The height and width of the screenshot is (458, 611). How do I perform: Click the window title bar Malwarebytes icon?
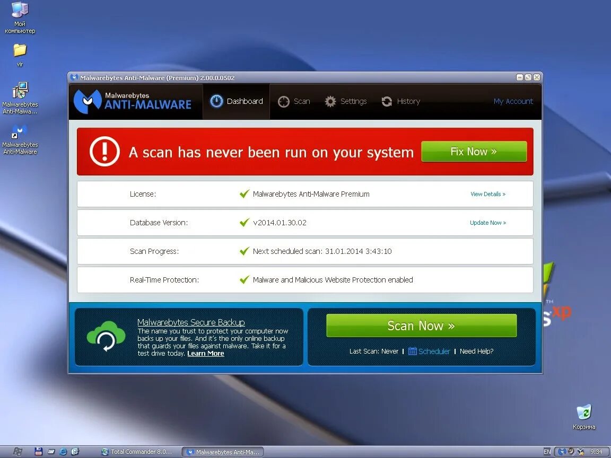74,77
